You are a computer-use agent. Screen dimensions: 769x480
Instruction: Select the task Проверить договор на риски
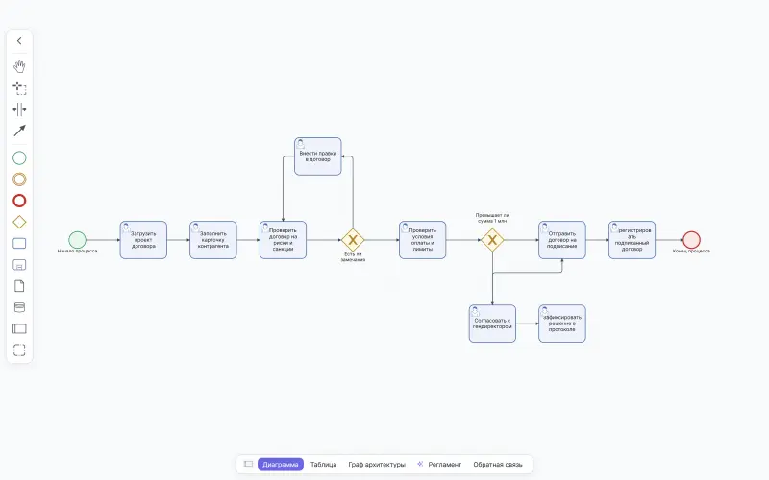coord(283,240)
